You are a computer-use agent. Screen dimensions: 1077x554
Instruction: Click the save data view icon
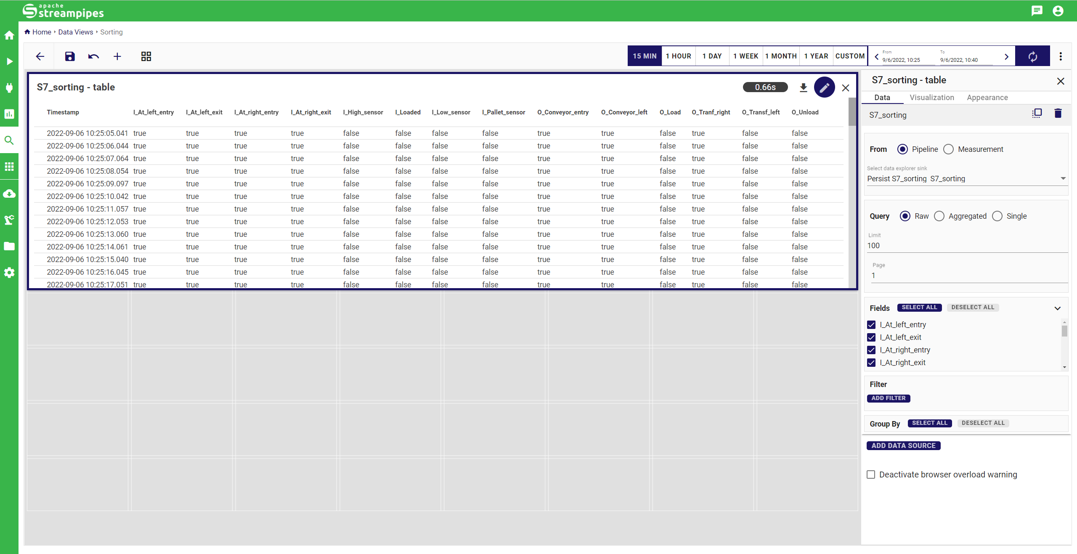point(70,56)
